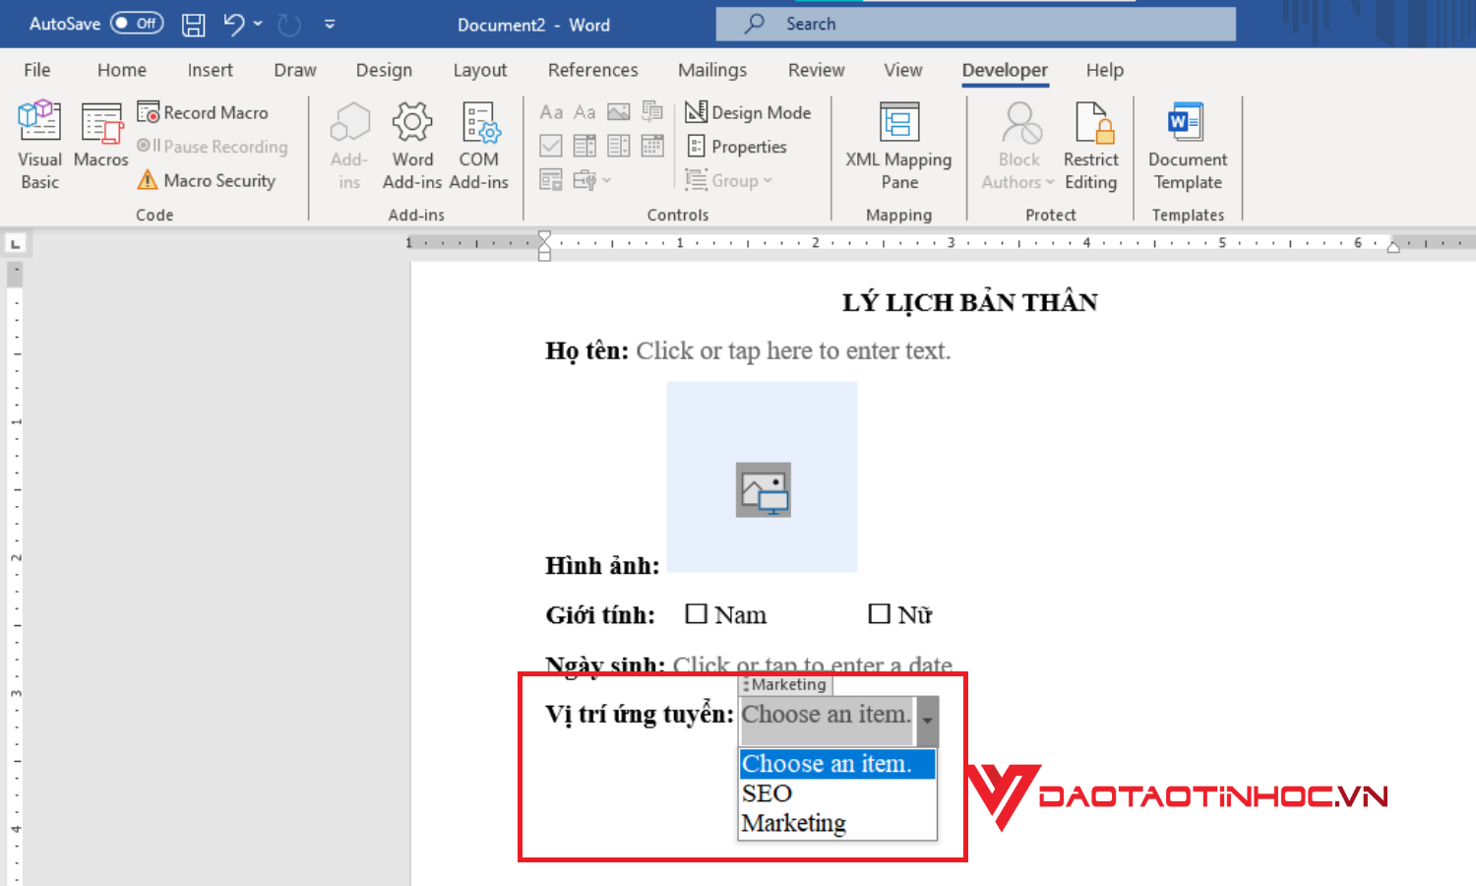Open the Vị trí ứng tuyển dropdown arrow
This screenshot has width=1476, height=886.
click(x=926, y=721)
